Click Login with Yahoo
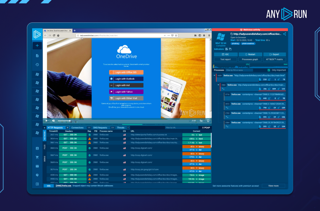320x211 pixels. coord(126,92)
